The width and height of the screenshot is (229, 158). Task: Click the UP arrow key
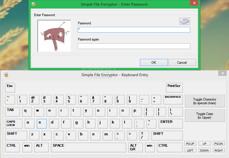[x=204, y=143]
